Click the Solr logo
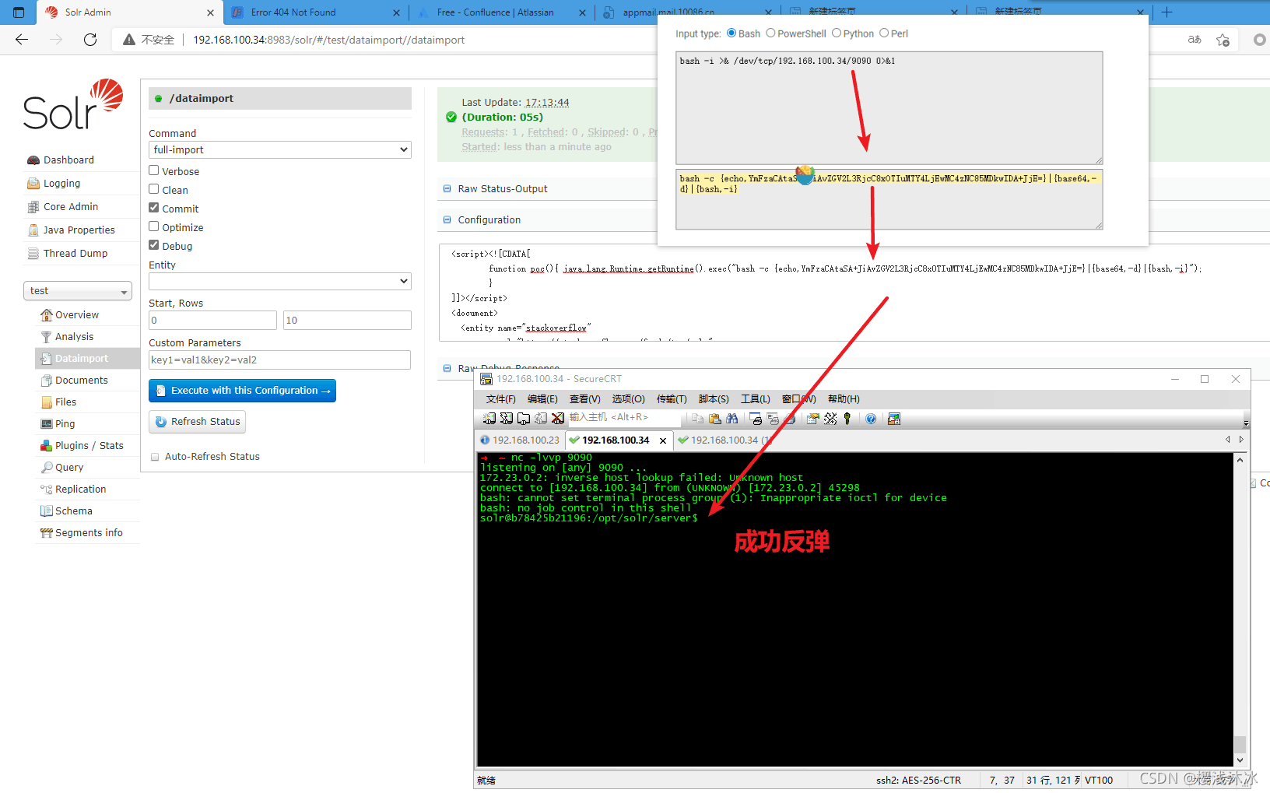Screen dimensions: 1270x793 [x=73, y=104]
